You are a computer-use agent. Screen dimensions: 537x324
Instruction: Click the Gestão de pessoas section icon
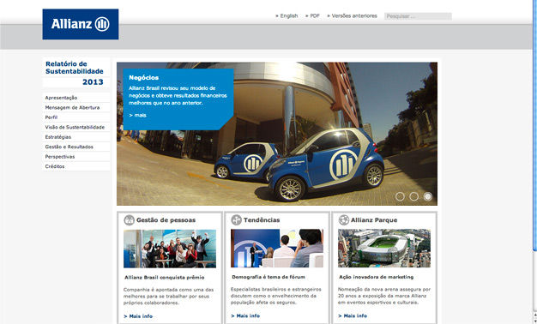tap(130, 220)
